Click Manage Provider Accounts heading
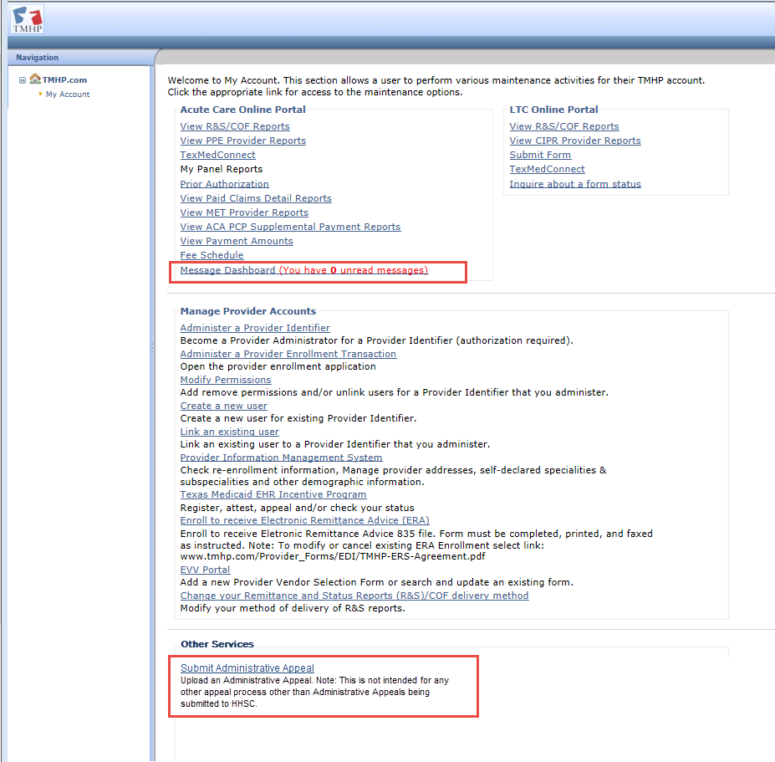This screenshot has width=775, height=762. tap(247, 311)
